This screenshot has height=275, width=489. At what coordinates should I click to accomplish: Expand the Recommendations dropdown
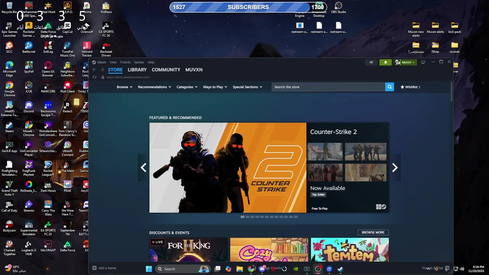(154, 87)
